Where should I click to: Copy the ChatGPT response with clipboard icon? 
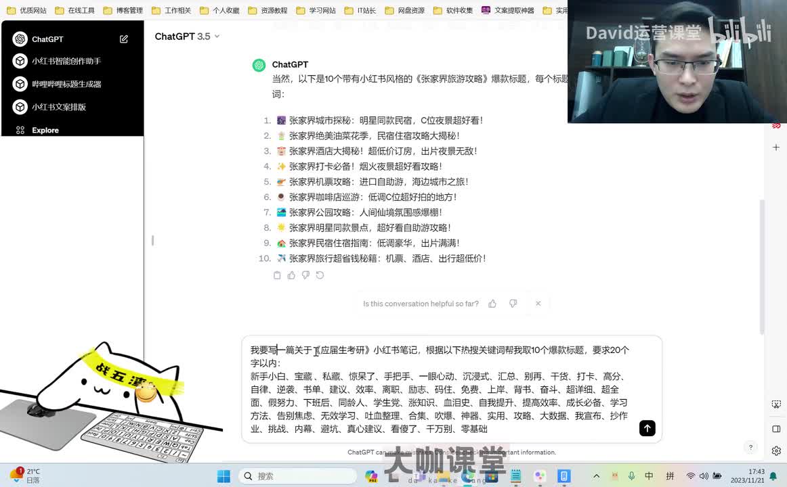click(x=277, y=275)
